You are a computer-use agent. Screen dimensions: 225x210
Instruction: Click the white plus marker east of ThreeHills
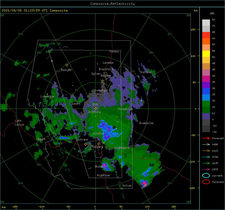click(141, 100)
